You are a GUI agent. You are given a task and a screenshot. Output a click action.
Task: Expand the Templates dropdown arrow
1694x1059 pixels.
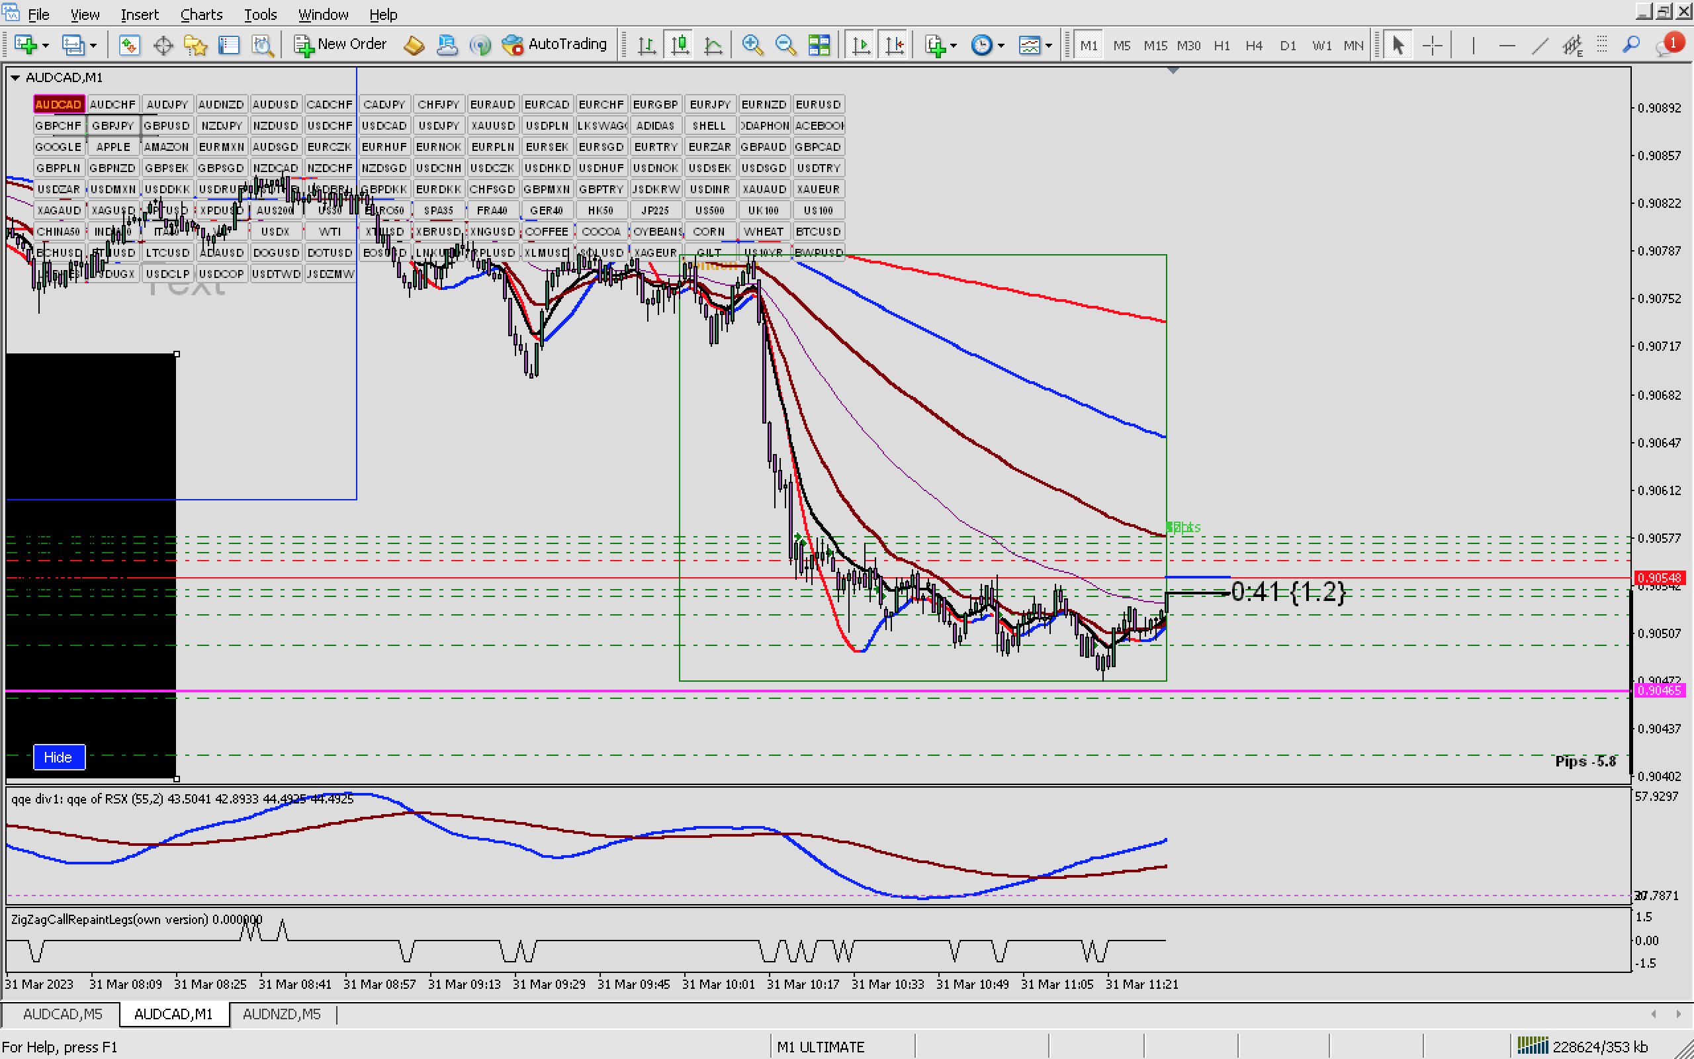point(1049,46)
